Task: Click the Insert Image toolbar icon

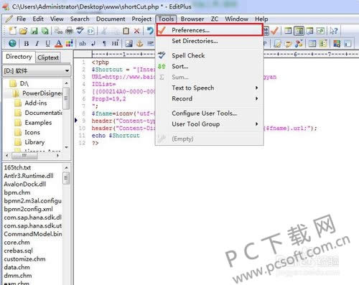Action: click(129, 44)
